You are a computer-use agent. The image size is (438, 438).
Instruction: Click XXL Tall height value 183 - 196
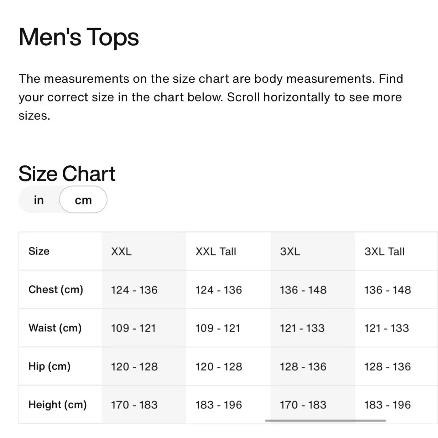pos(219,405)
